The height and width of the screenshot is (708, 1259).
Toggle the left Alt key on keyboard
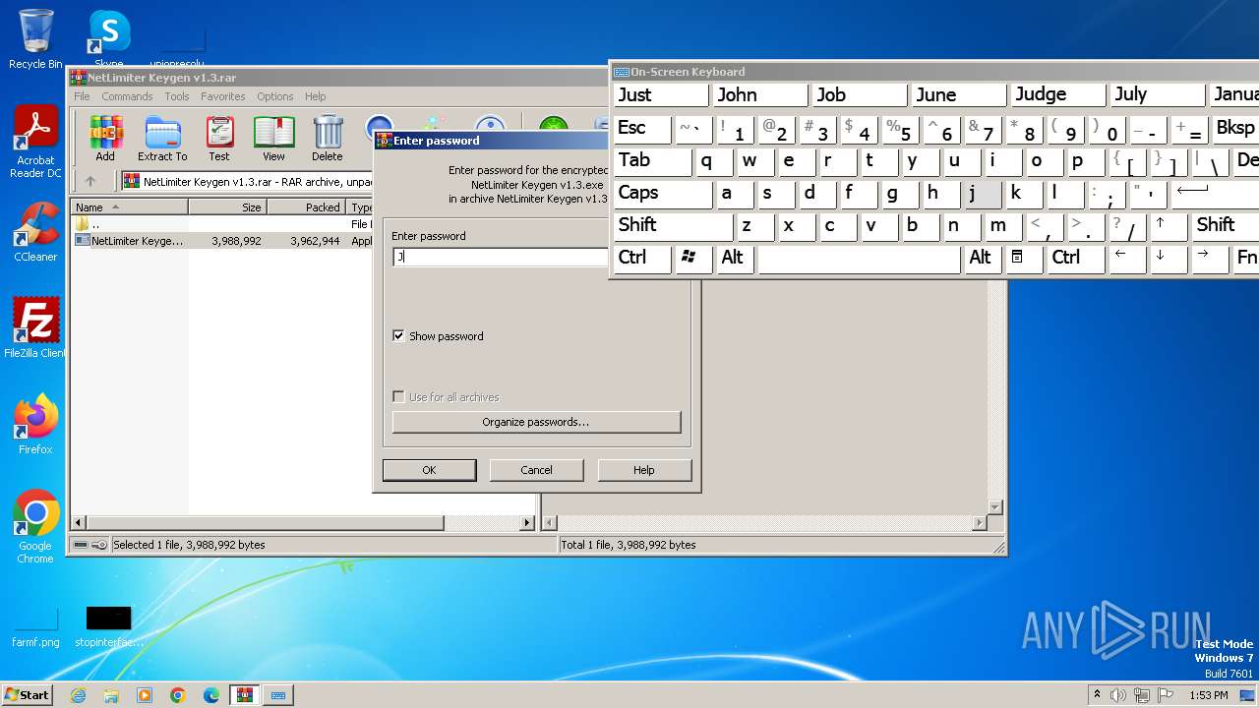(736, 259)
